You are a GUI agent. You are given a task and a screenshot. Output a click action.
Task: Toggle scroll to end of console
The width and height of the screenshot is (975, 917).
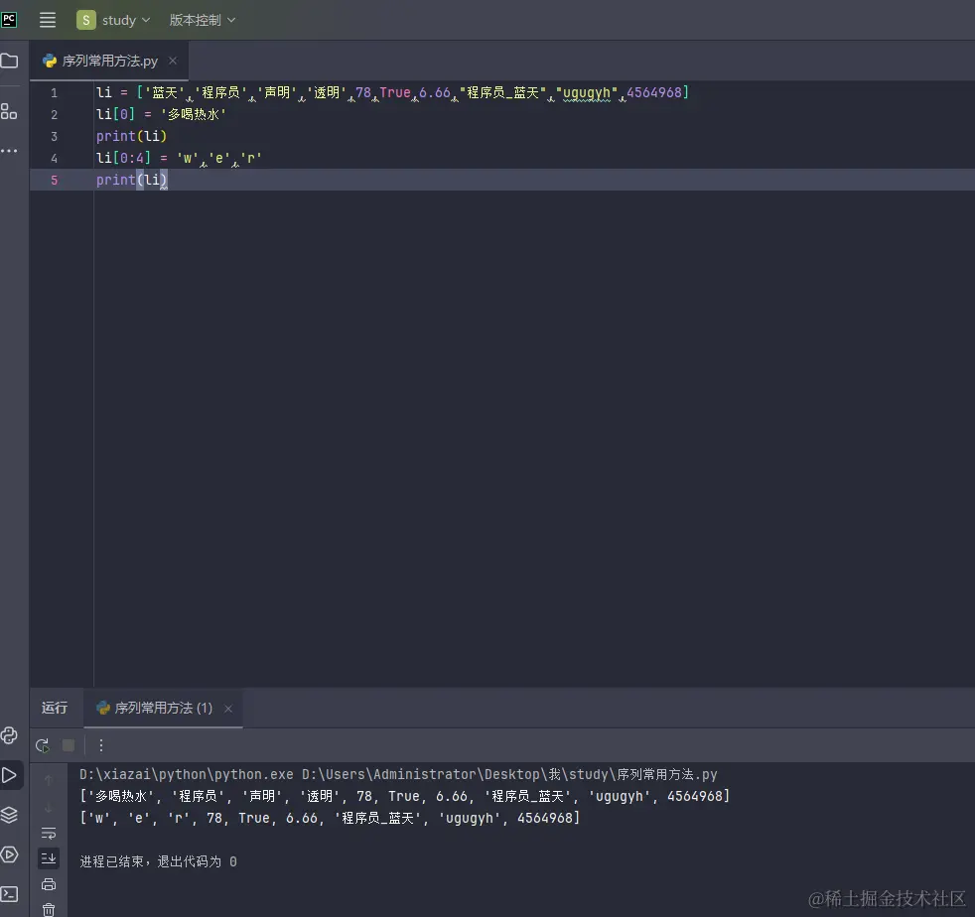point(49,857)
